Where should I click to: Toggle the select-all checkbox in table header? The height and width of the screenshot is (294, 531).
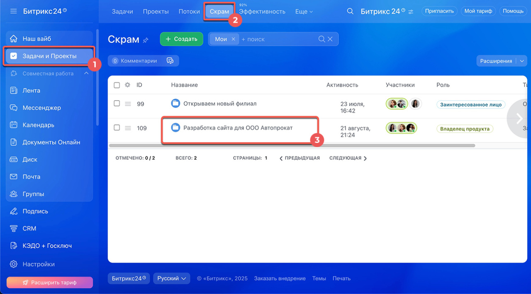coord(117,85)
